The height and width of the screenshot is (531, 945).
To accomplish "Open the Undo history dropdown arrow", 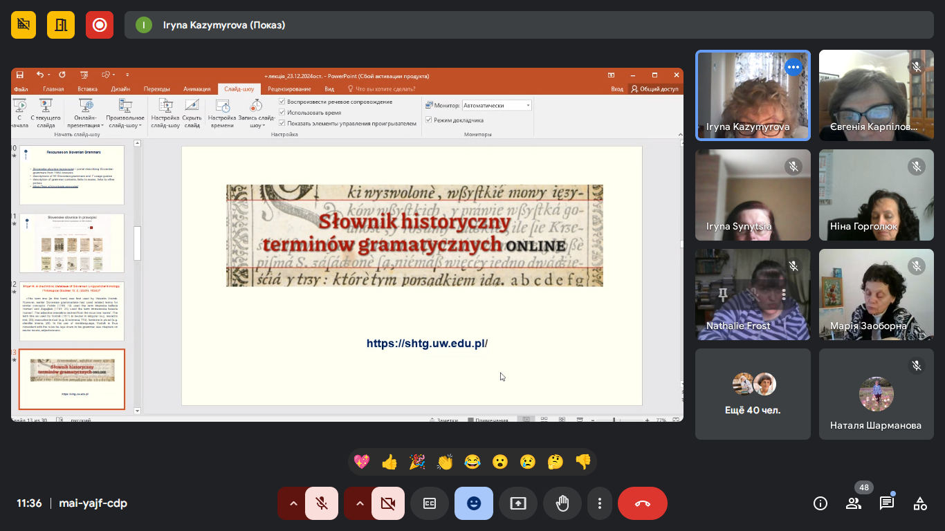I will pyautogui.click(x=49, y=75).
